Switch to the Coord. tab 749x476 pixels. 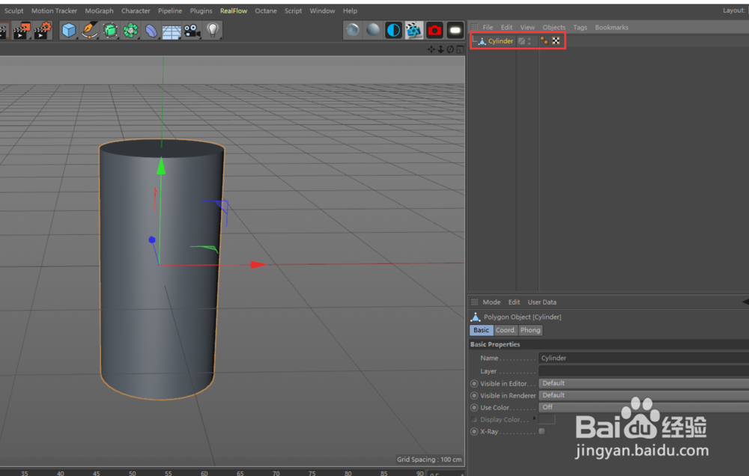click(x=506, y=330)
